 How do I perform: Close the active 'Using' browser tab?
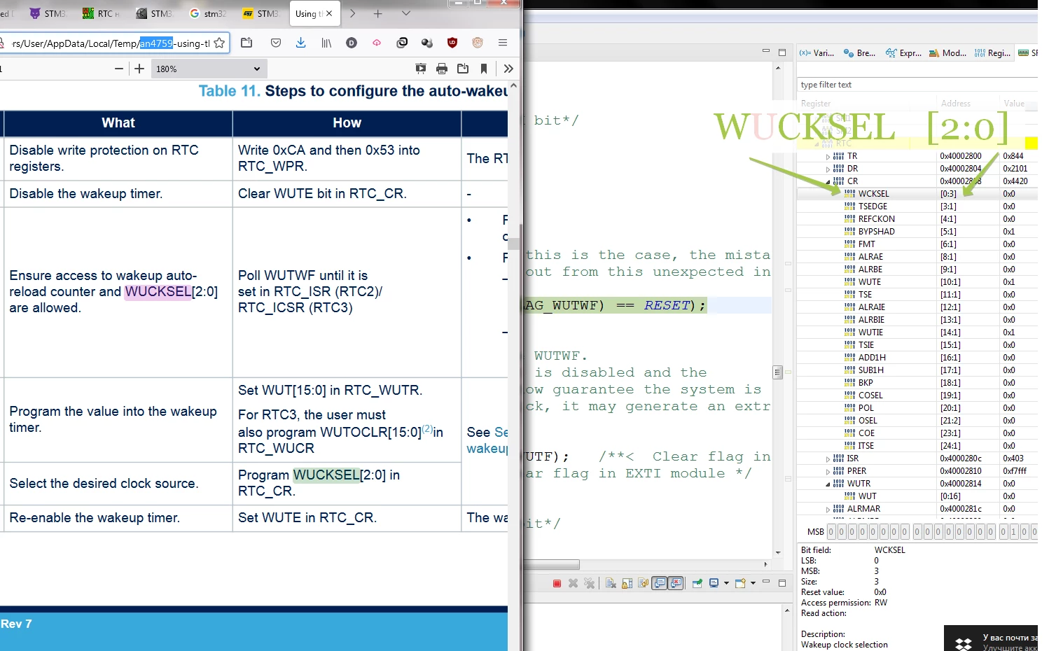329,13
